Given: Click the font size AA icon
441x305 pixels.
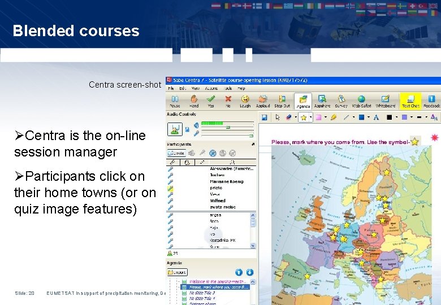Looking at the screenshot, I should pos(434,117).
